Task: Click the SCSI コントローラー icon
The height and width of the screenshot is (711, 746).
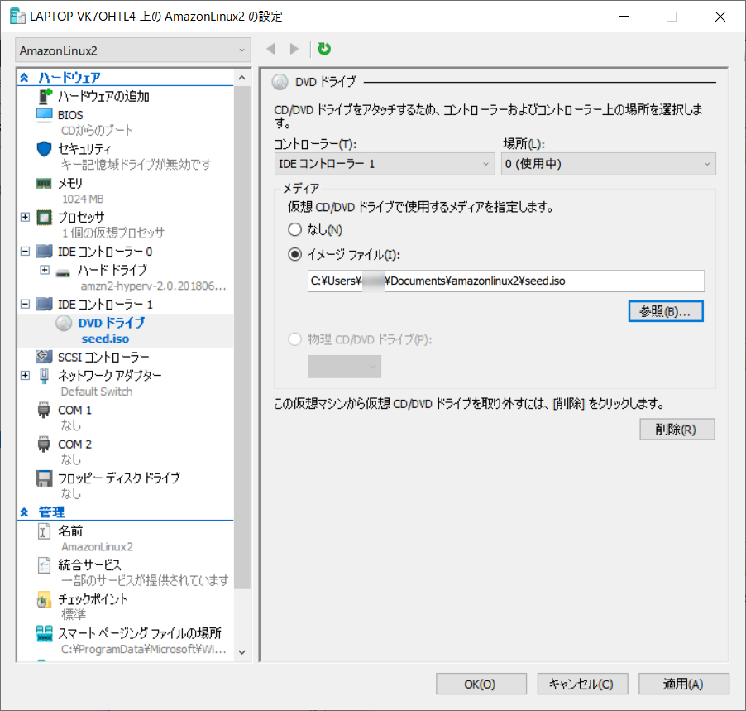Action: tap(44, 356)
